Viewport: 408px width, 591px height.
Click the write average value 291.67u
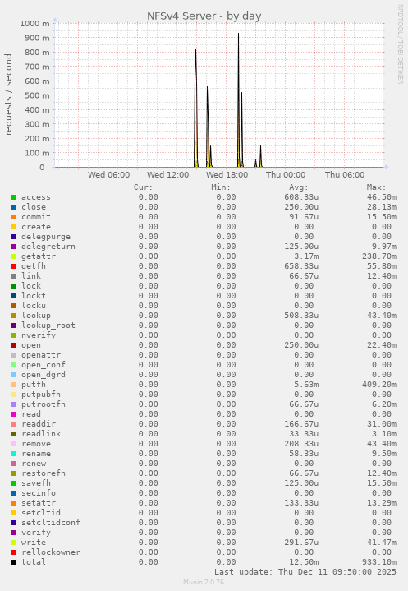[301, 543]
